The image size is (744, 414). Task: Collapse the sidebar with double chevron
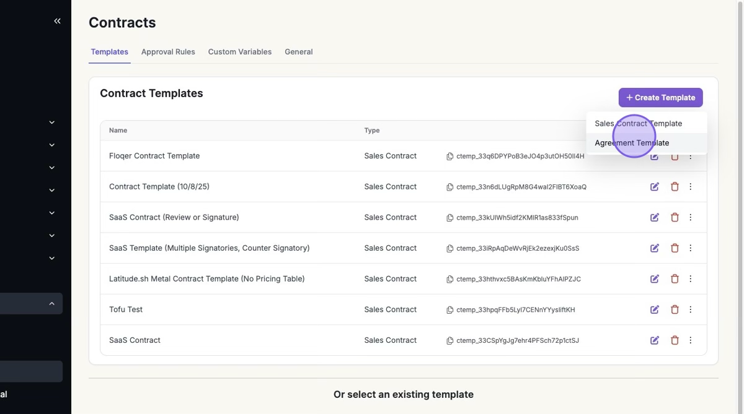click(x=57, y=21)
